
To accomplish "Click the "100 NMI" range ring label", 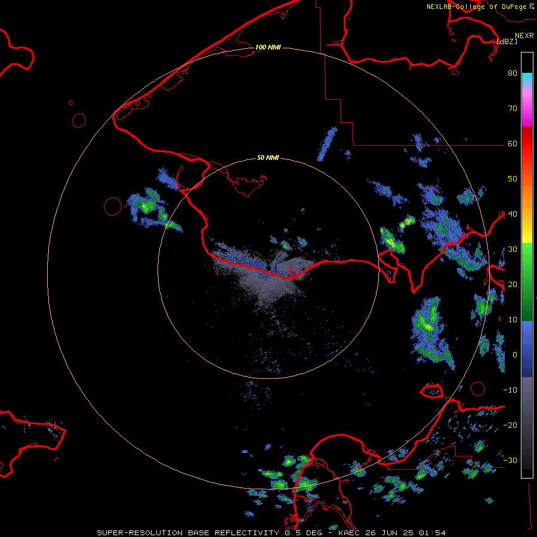I will click(x=268, y=47).
